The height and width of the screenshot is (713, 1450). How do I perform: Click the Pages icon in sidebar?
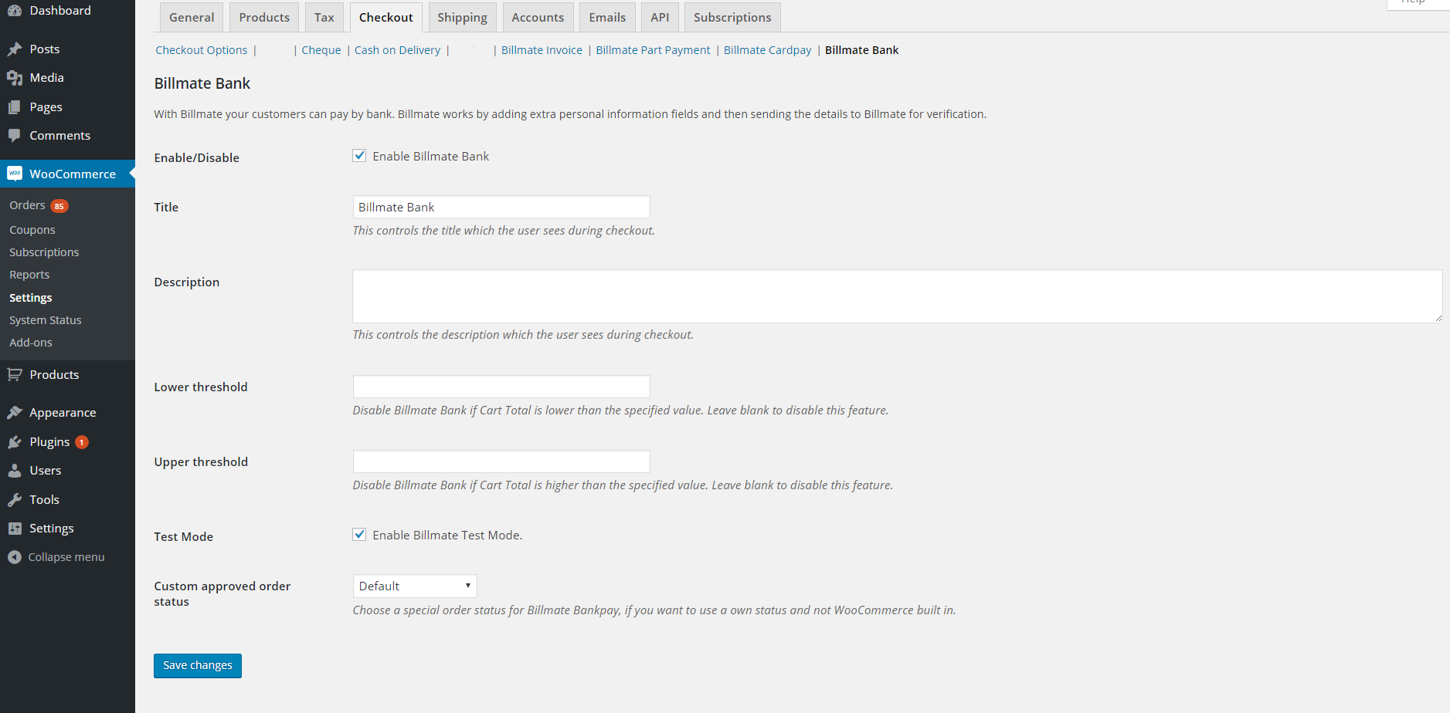point(14,107)
